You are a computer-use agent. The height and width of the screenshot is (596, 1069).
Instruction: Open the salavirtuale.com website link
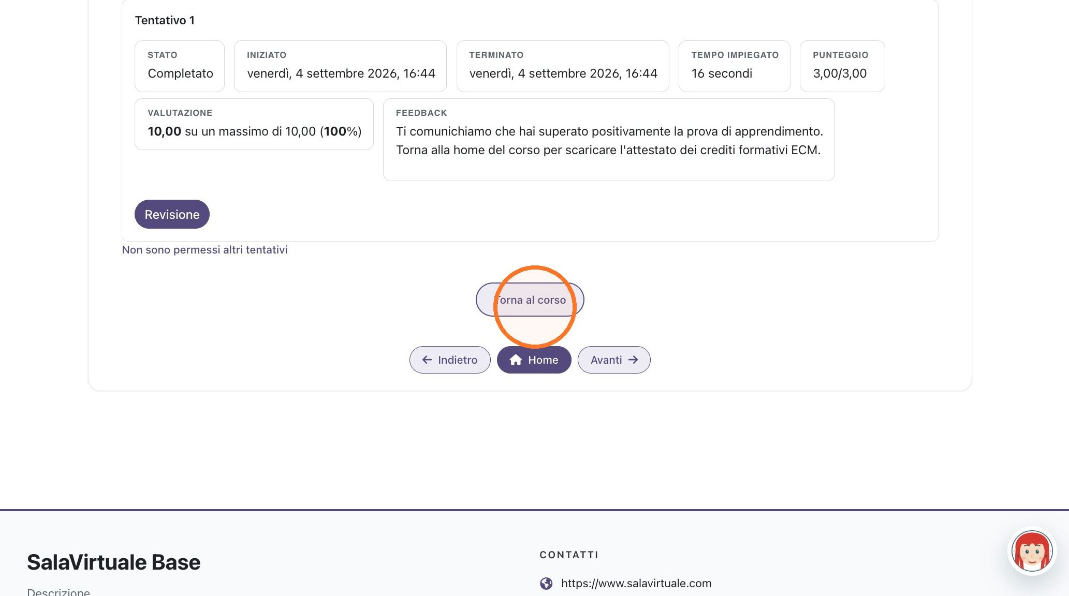636,583
